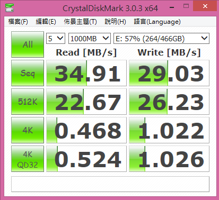Click the 4K write result 1.022
Image resolution: width=219 pixels, height=200 pixels.
(x=169, y=130)
